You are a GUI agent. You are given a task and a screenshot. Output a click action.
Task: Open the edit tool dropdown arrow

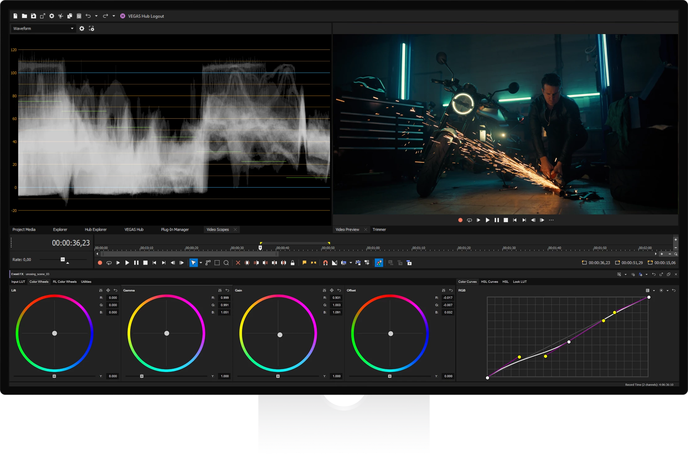click(x=201, y=262)
